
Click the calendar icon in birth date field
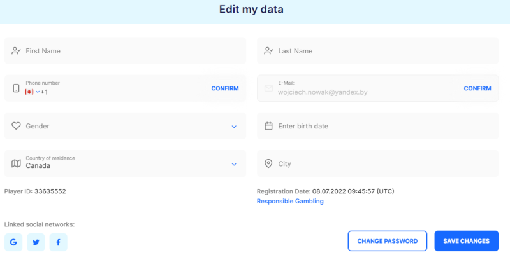[268, 126]
